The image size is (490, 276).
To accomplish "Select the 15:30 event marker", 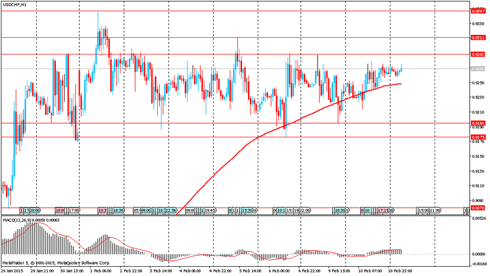I will 247,211.
